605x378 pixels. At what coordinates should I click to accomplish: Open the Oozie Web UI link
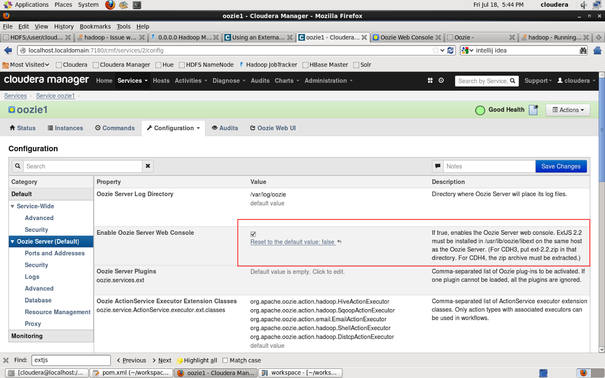pos(273,128)
